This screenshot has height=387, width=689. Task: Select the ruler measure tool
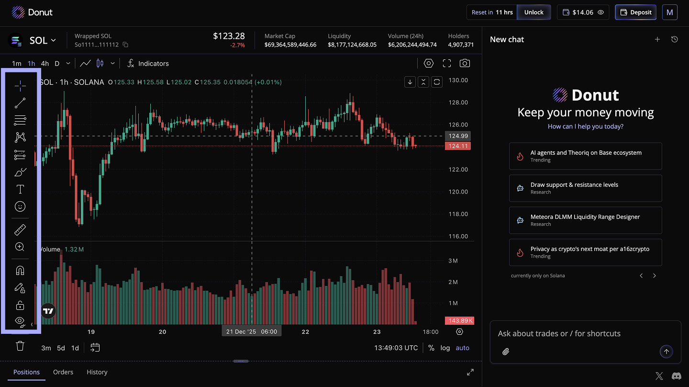[x=20, y=230]
